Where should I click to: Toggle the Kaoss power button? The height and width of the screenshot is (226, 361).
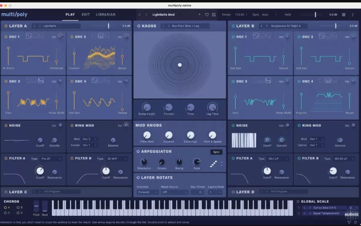click(x=139, y=26)
